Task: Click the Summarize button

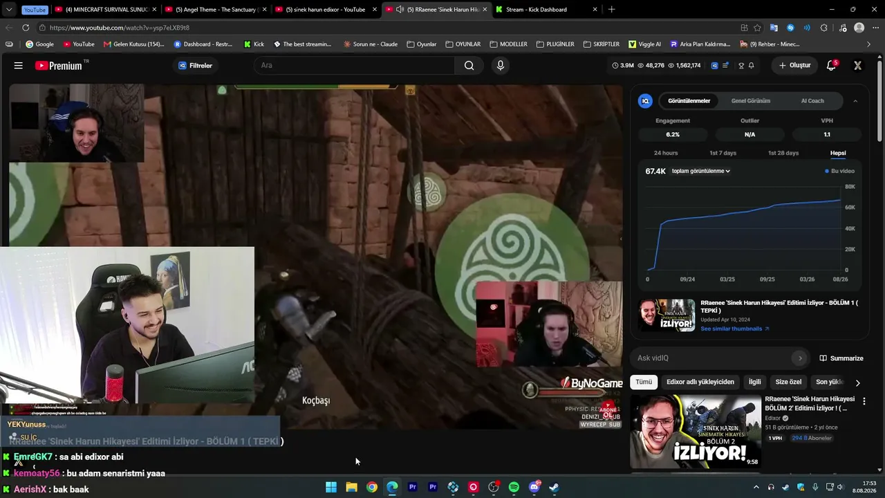Action: [x=841, y=358]
